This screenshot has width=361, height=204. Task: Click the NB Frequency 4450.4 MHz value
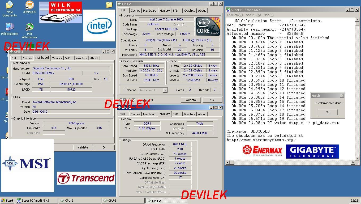coord(200,133)
